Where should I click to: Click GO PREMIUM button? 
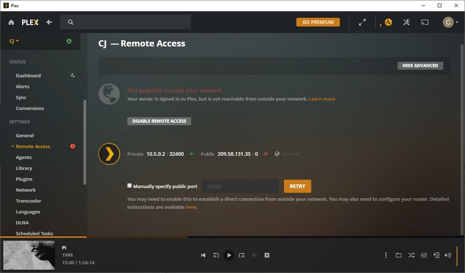coord(318,22)
